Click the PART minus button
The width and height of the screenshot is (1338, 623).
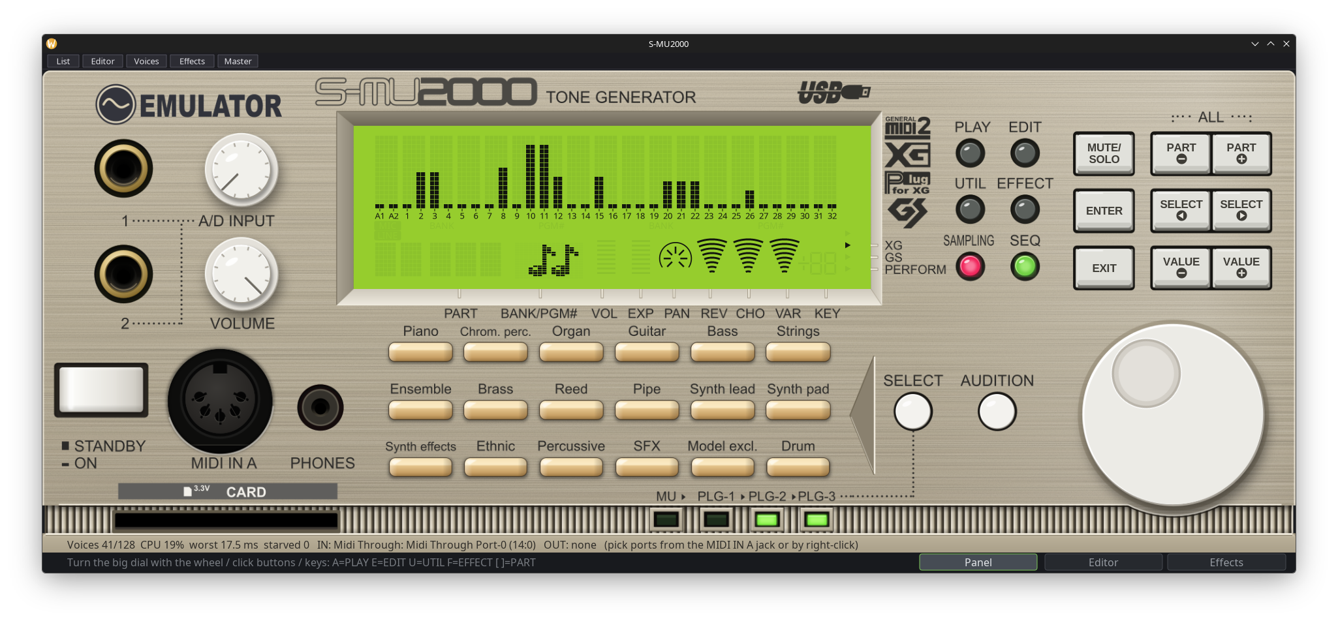1181,154
